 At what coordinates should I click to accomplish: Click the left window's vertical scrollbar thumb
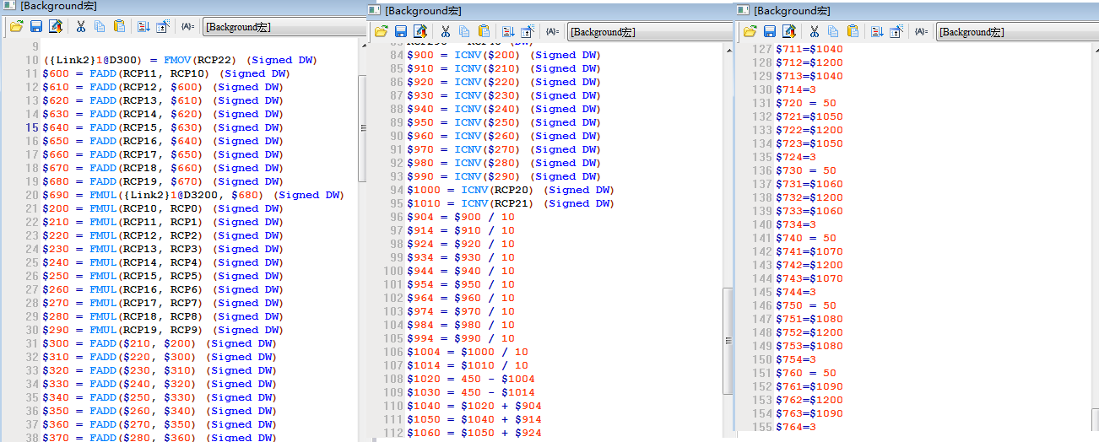coord(363,127)
